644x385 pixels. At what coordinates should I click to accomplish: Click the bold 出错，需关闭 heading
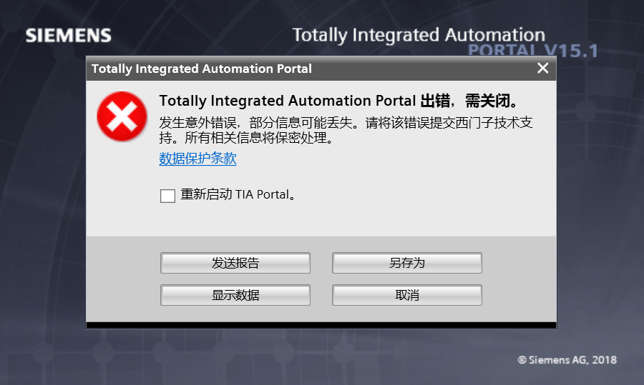pyautogui.click(x=338, y=101)
